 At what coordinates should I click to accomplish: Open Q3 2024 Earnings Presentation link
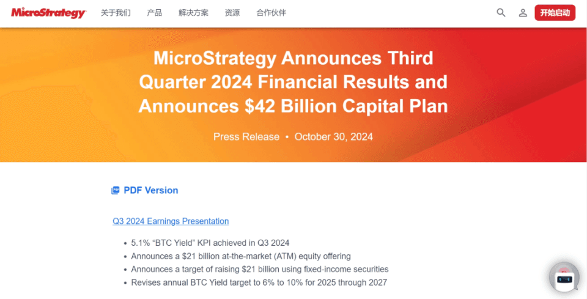tap(171, 221)
